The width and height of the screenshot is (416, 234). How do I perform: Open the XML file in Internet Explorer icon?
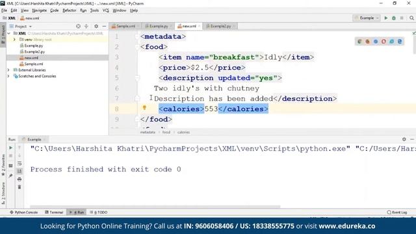pyautogui.click(x=391, y=42)
